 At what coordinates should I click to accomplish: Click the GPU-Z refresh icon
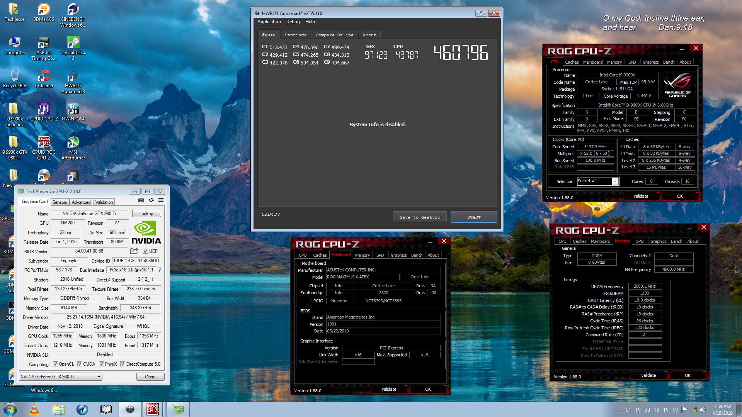tap(151, 200)
